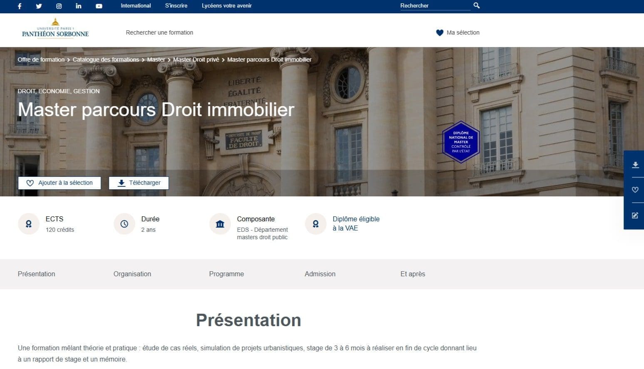The height and width of the screenshot is (369, 644).
Task: Click the edit pencil icon in side panel
Action: point(635,215)
